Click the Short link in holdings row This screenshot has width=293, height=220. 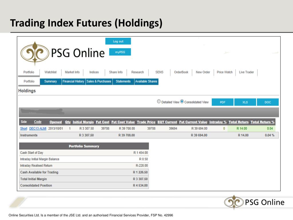coord(23,129)
